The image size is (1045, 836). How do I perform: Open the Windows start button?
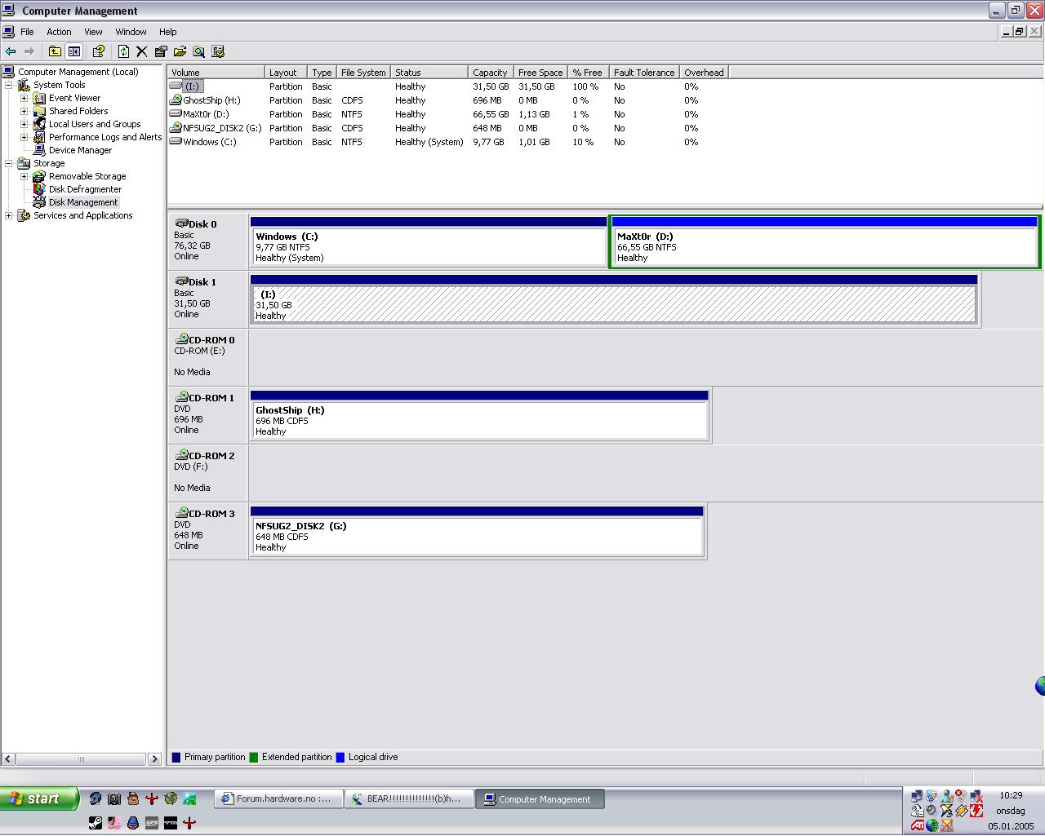(39, 798)
